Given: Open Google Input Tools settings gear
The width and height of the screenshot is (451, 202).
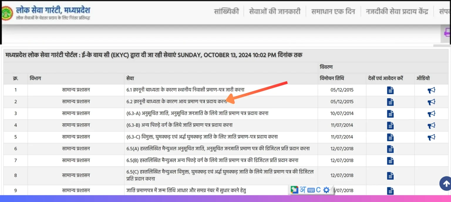Looking at the screenshot, I should click(x=326, y=190).
